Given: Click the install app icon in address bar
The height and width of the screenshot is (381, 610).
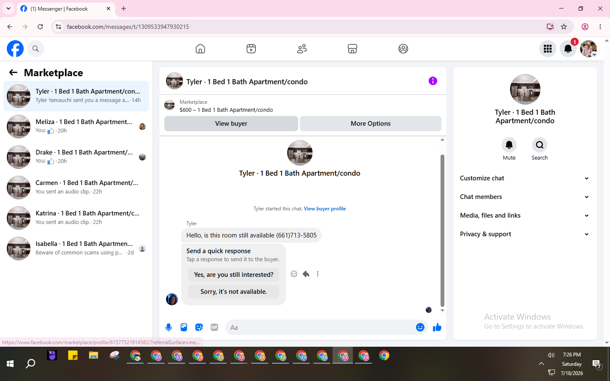Looking at the screenshot, I should pos(550,27).
